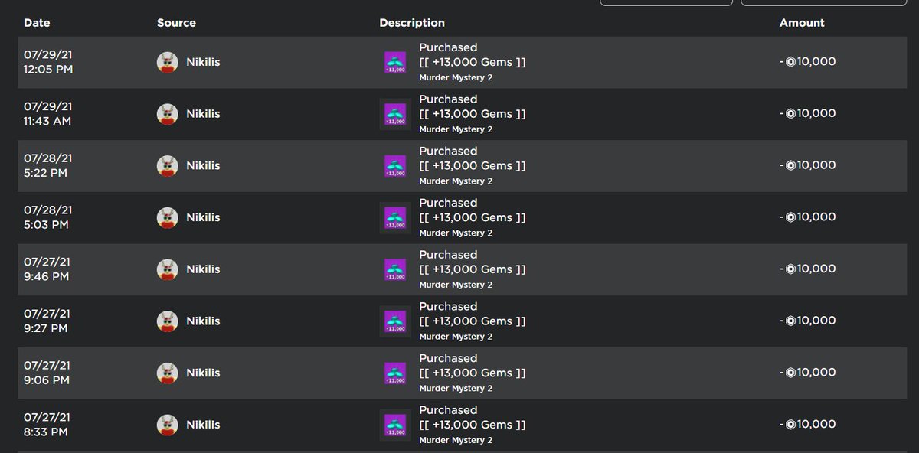
Task: Open gems pack thumbnail for 07/29/21 11:43 AM purchase
Action: (395, 114)
